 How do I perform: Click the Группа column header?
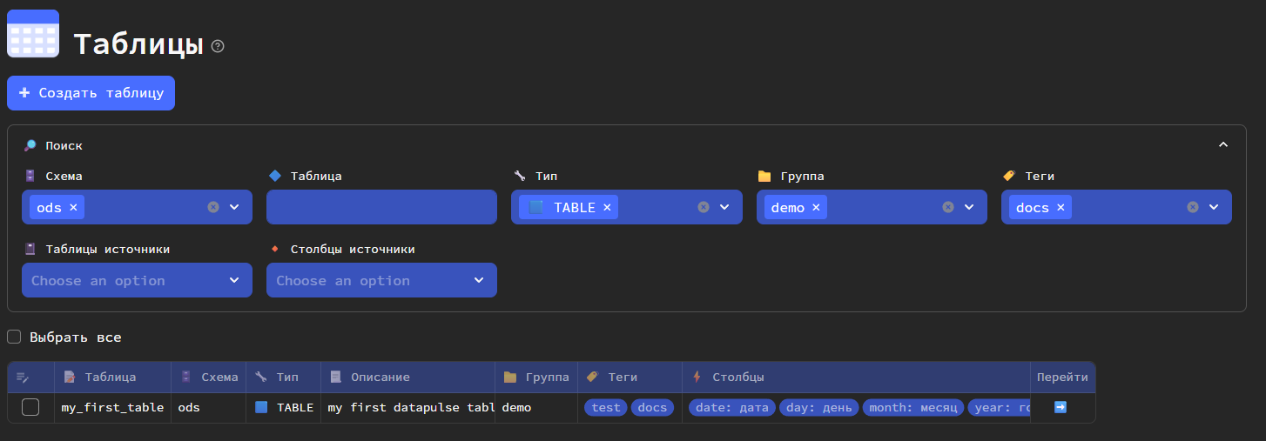536,377
